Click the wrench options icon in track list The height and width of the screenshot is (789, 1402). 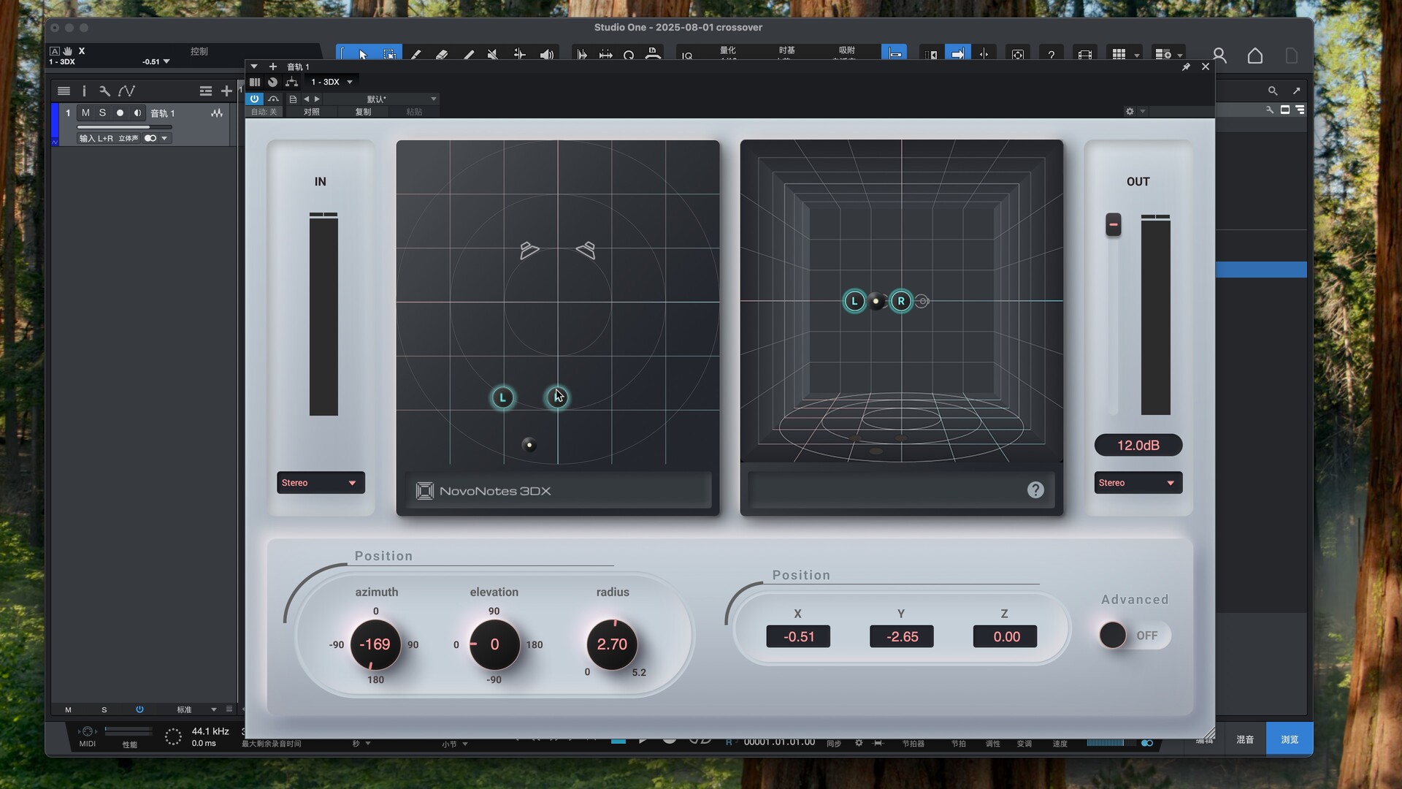[x=104, y=91]
